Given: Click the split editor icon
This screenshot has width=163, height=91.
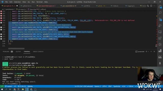Looking at the screenshot, I should [151, 6].
